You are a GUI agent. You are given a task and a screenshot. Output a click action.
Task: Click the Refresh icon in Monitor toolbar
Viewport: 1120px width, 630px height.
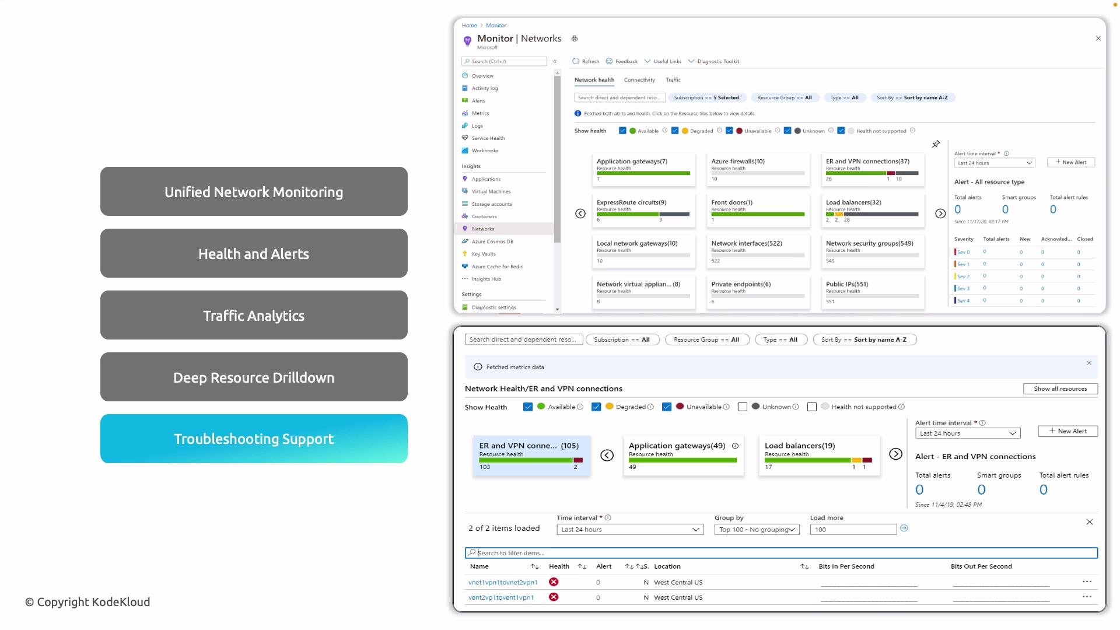(x=576, y=61)
